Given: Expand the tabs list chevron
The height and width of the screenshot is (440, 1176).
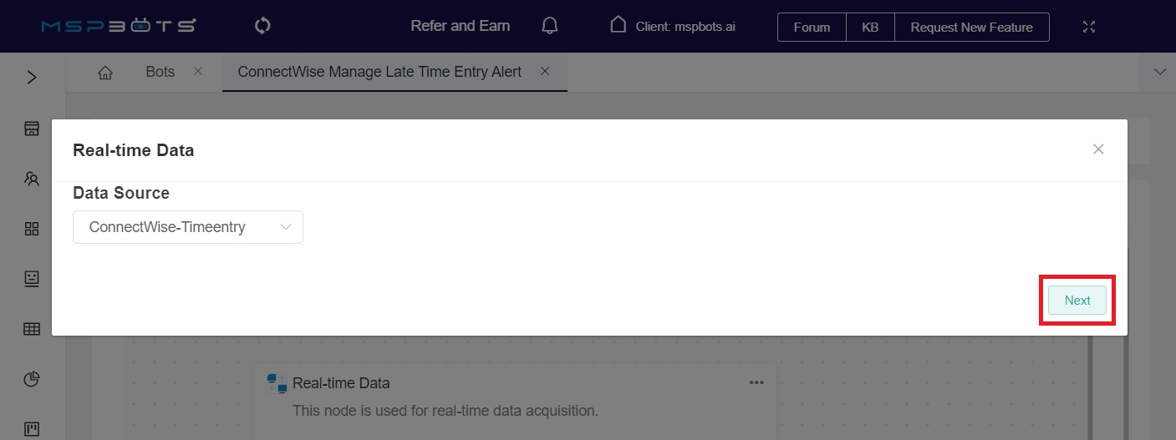Looking at the screenshot, I should pyautogui.click(x=1159, y=72).
